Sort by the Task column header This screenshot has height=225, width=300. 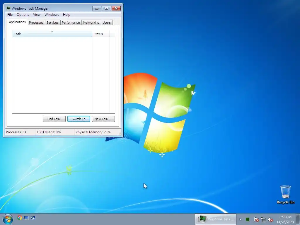(x=52, y=34)
